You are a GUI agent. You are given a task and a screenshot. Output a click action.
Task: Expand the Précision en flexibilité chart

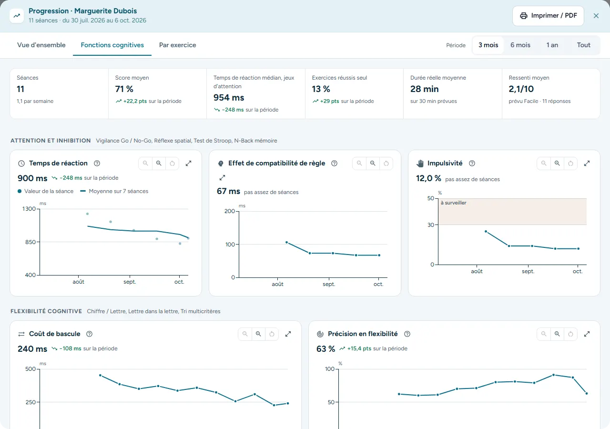(x=587, y=334)
